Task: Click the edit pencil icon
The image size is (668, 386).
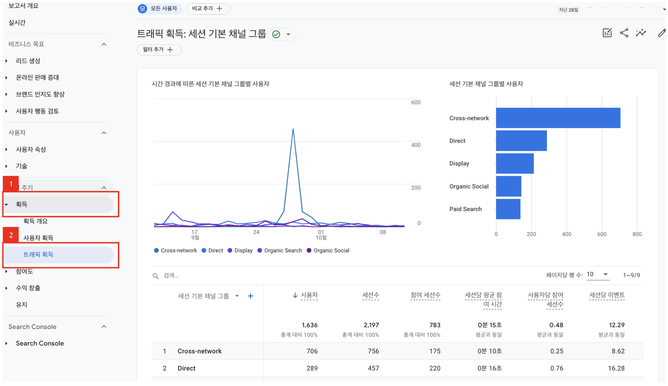Action: tap(661, 33)
